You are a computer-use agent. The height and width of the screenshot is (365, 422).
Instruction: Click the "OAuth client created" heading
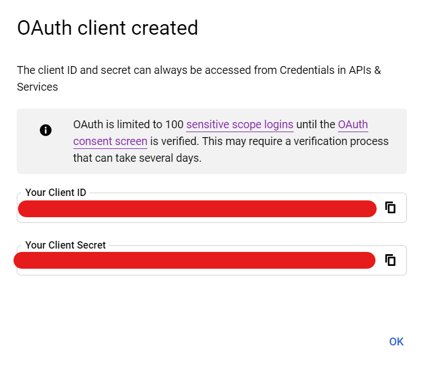[108, 28]
